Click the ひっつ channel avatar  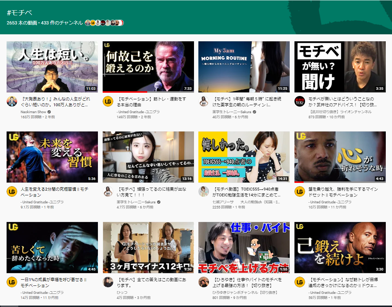tap(108, 282)
